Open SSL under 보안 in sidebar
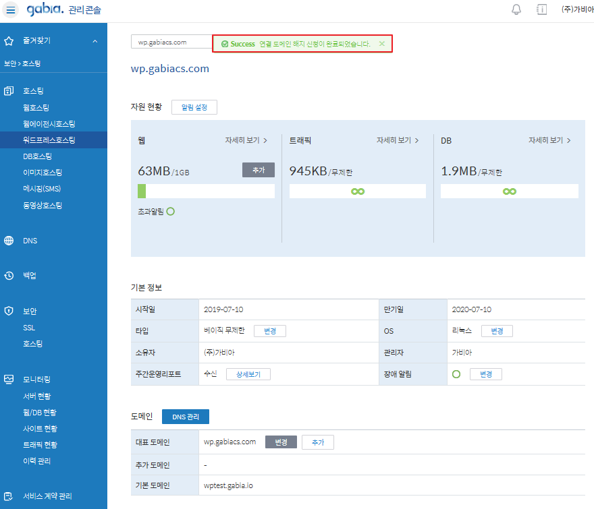The height and width of the screenshot is (509, 594). pyautogui.click(x=29, y=328)
